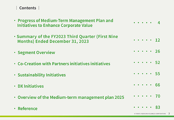Viewport: 174px width, 120px height.
Task: Open the DX Initiatives entry
Action: pos(31,86)
